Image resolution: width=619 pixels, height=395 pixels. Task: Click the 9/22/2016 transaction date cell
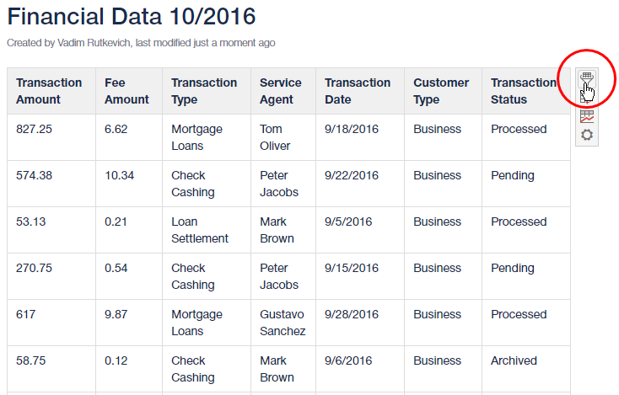click(352, 175)
